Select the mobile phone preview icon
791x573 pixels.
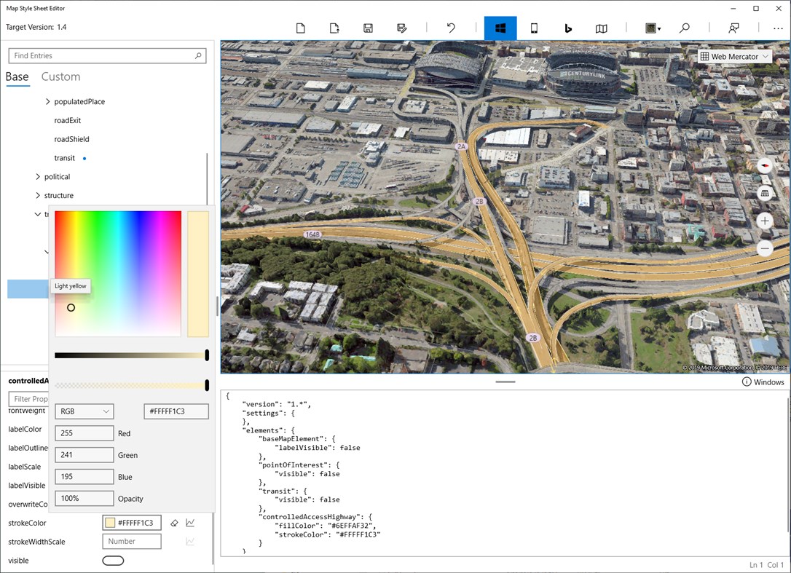(534, 28)
